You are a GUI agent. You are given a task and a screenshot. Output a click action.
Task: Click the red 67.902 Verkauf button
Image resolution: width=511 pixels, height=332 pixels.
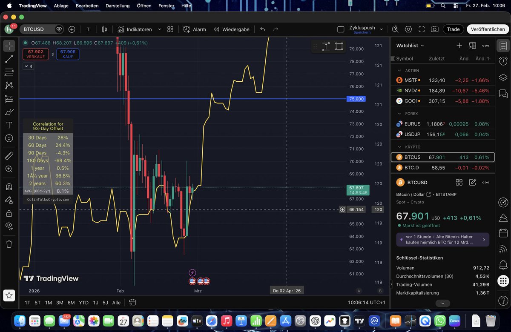point(35,54)
